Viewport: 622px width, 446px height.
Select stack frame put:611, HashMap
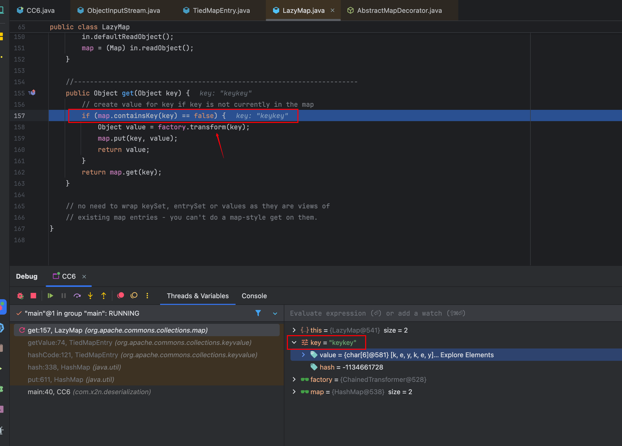click(x=147, y=379)
